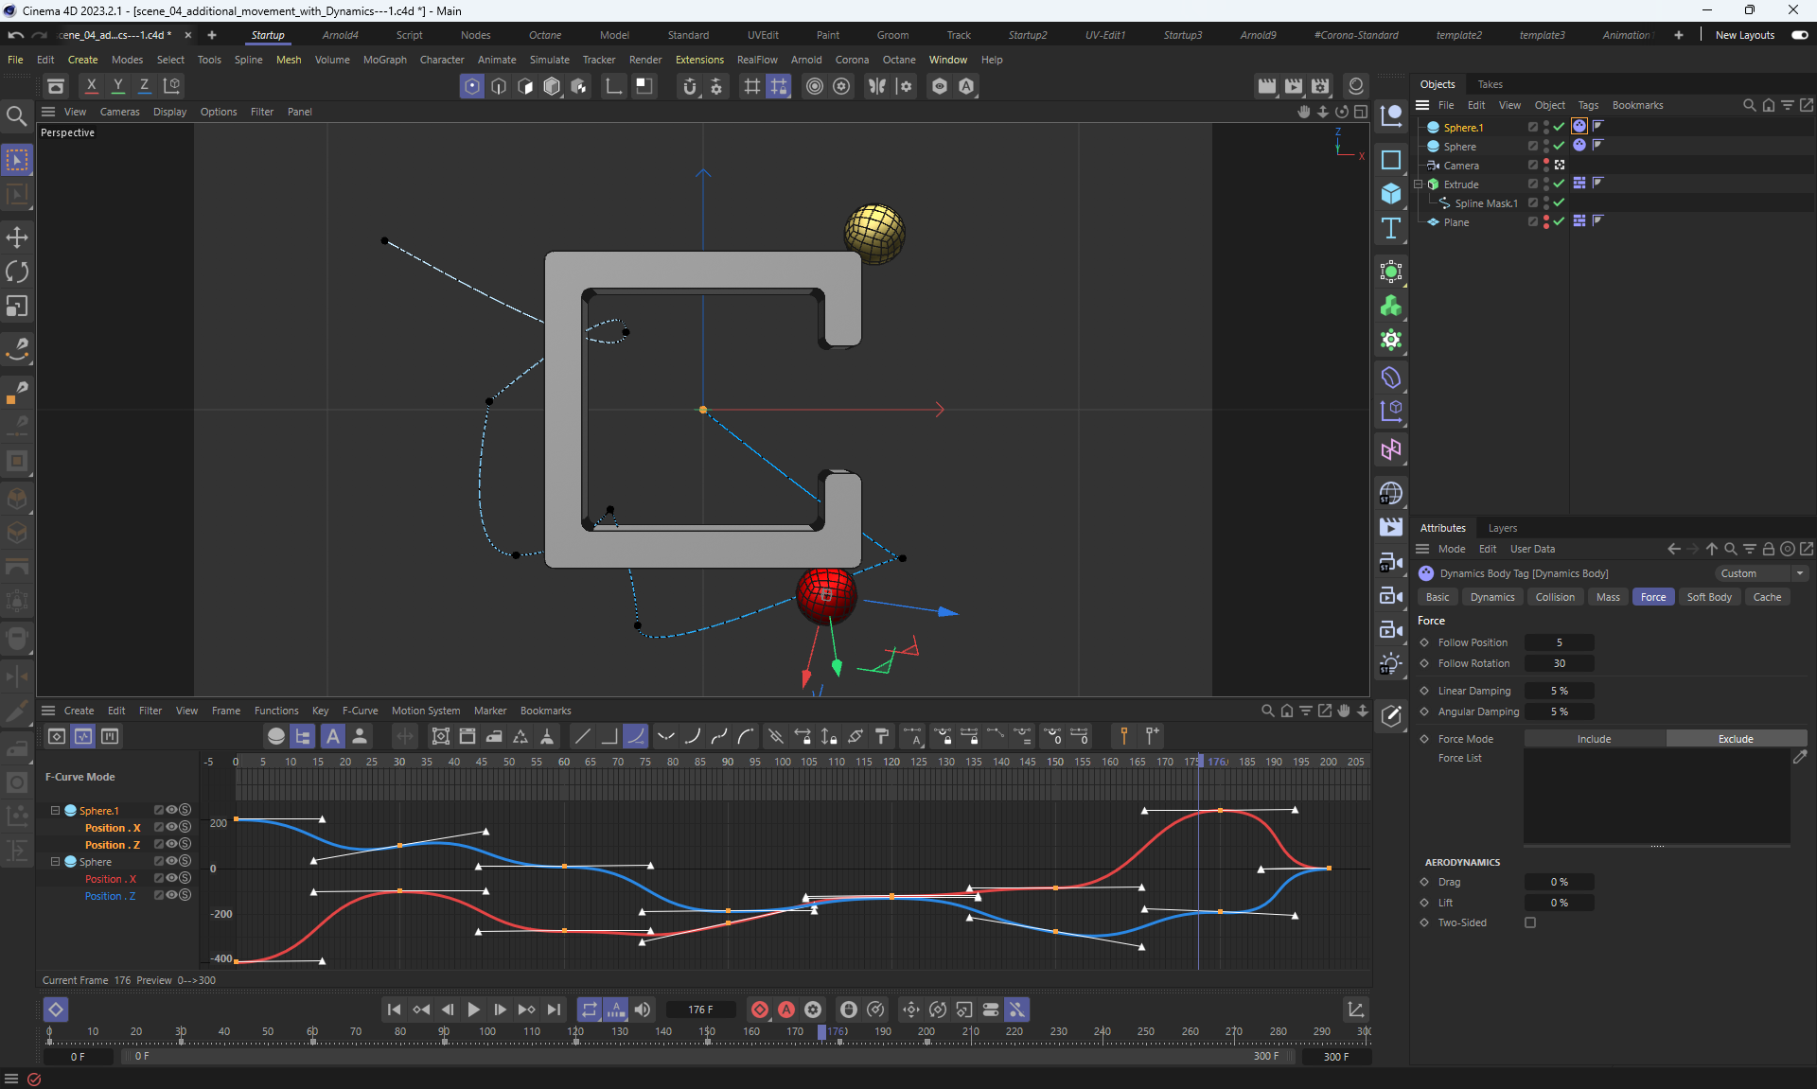Select the Rotate tool in left toolbar

pos(17,272)
